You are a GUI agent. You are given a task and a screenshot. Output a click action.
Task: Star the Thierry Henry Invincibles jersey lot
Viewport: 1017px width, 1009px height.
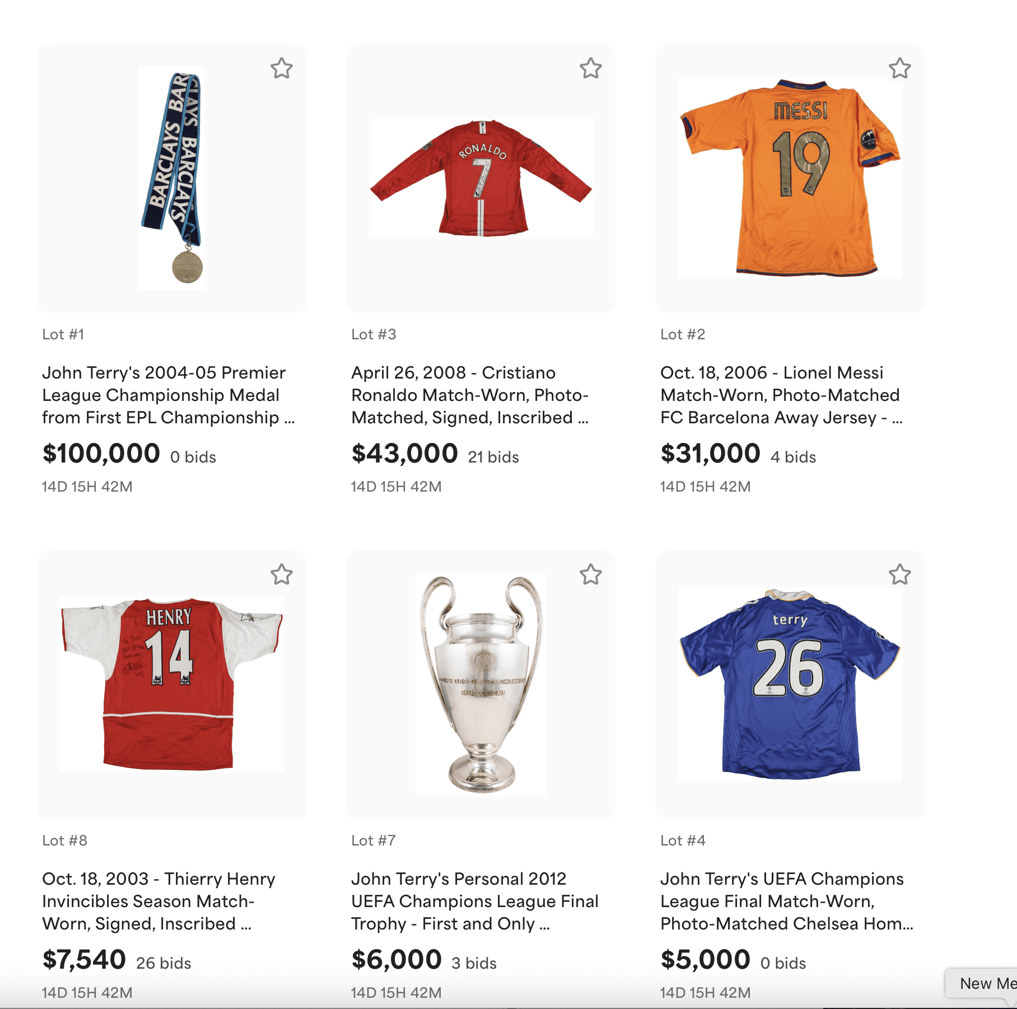point(282,574)
